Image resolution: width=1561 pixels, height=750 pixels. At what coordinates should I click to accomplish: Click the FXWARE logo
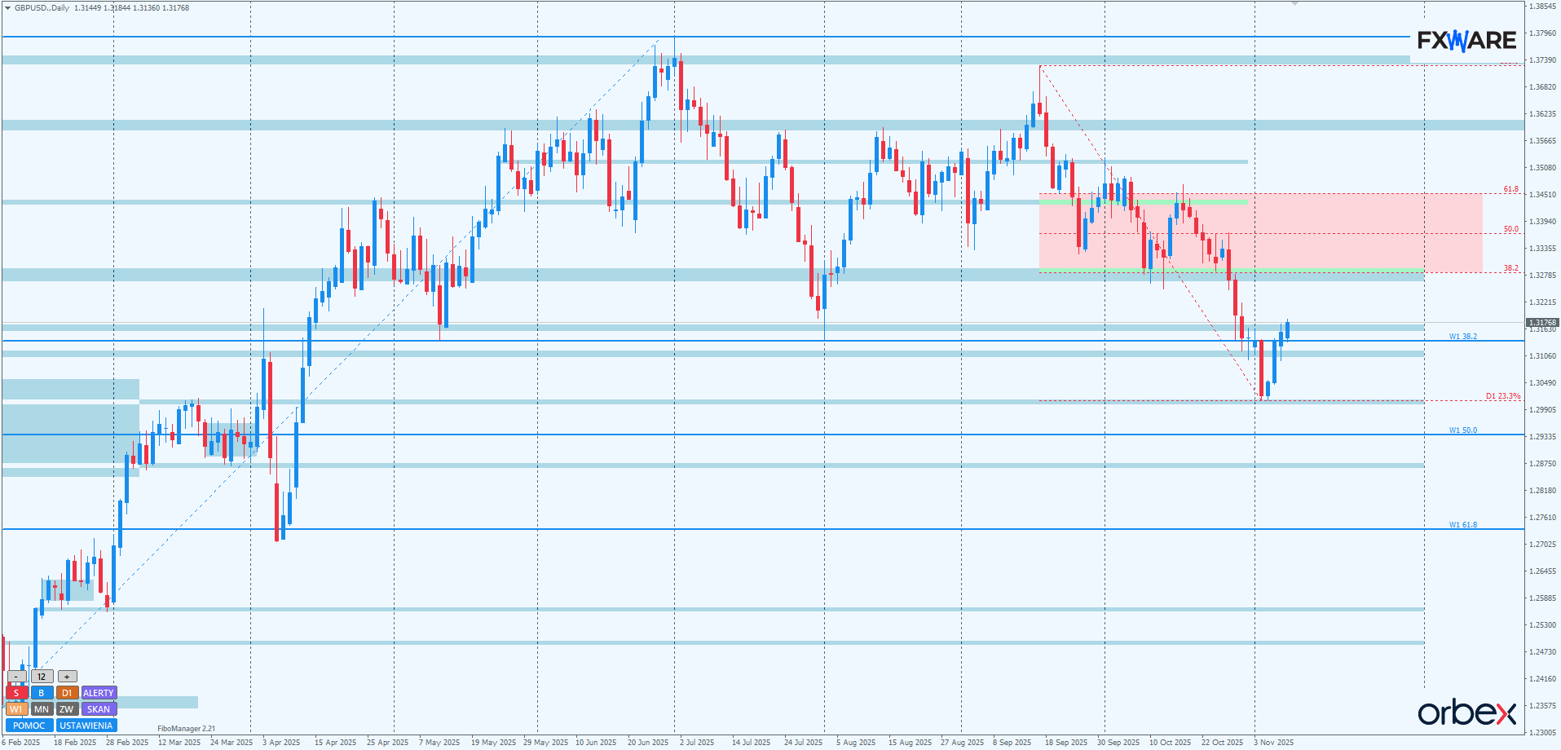pos(1466,40)
